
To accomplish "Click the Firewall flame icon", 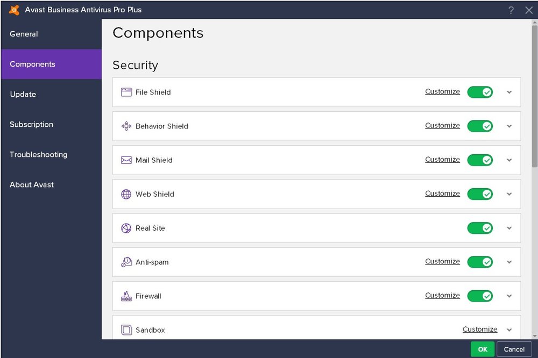I will point(126,296).
